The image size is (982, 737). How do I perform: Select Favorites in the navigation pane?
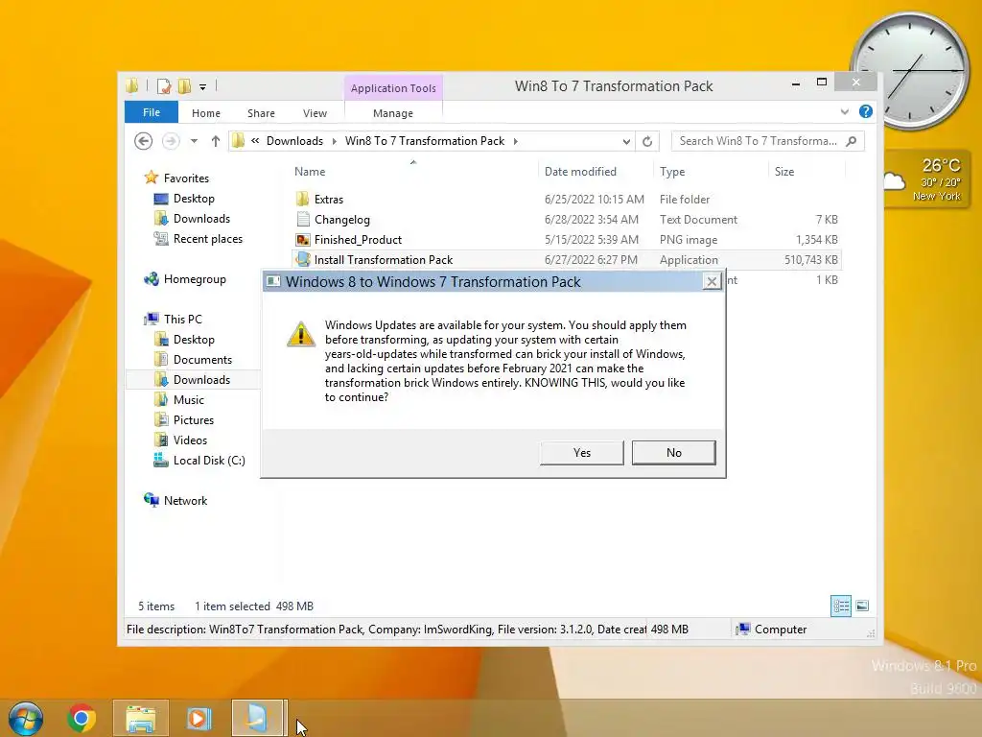coord(186,178)
